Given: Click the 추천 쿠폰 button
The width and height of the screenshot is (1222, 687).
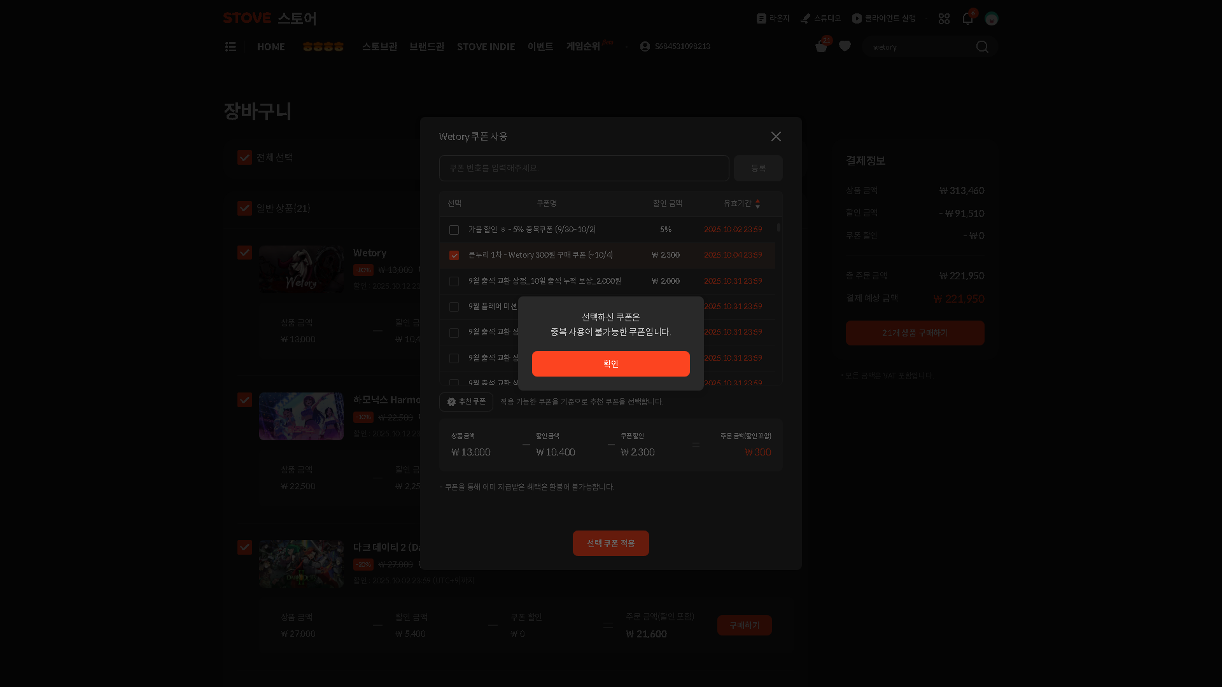Looking at the screenshot, I should [x=466, y=402].
